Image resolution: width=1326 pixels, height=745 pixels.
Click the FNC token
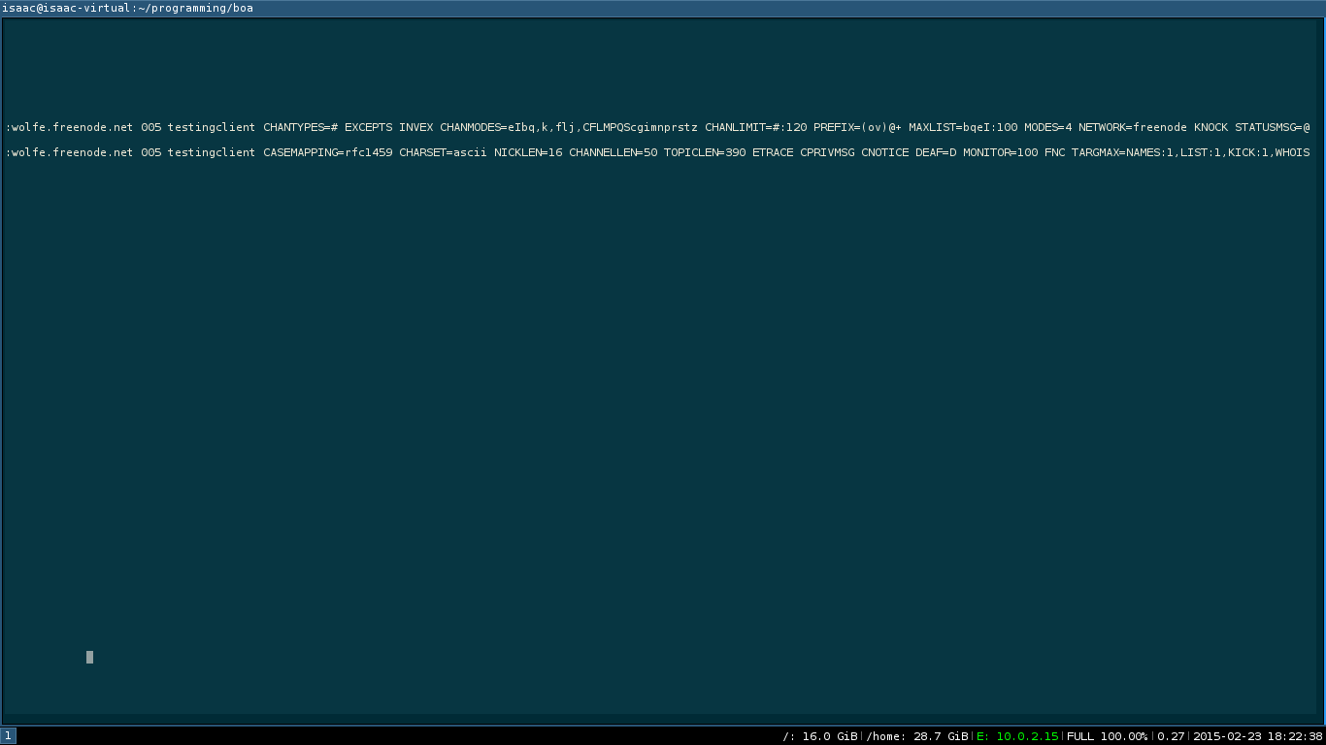(1054, 152)
